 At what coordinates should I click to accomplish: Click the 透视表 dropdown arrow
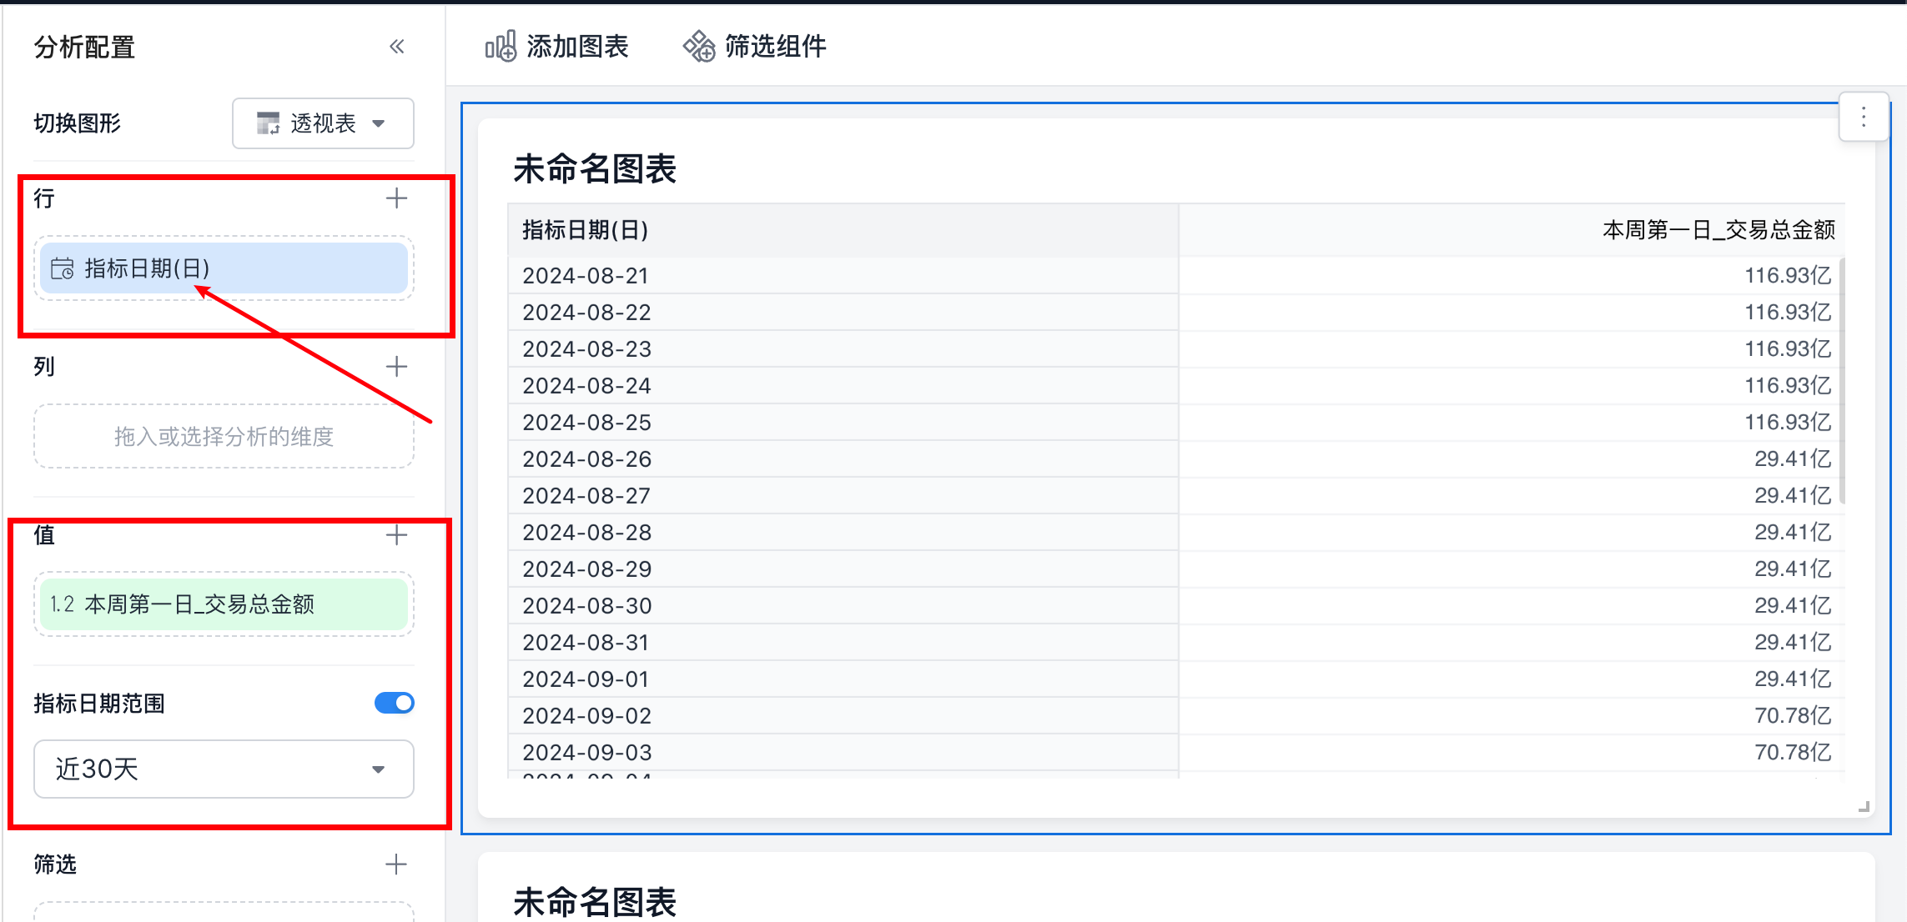tap(379, 123)
